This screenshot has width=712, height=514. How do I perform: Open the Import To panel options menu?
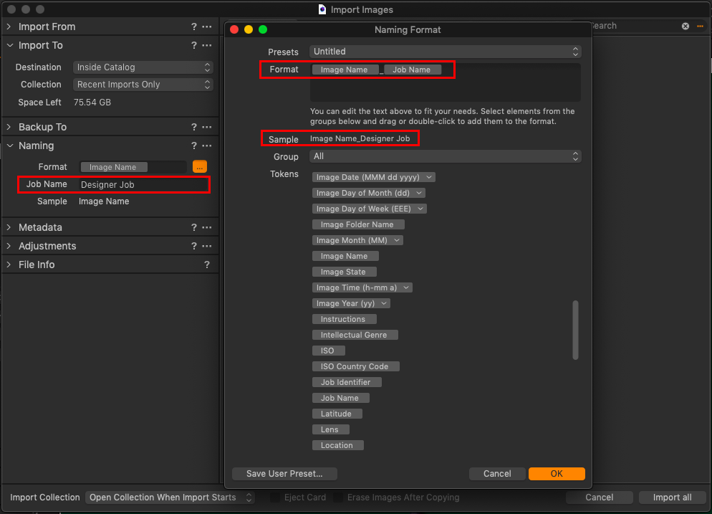pyautogui.click(x=207, y=45)
